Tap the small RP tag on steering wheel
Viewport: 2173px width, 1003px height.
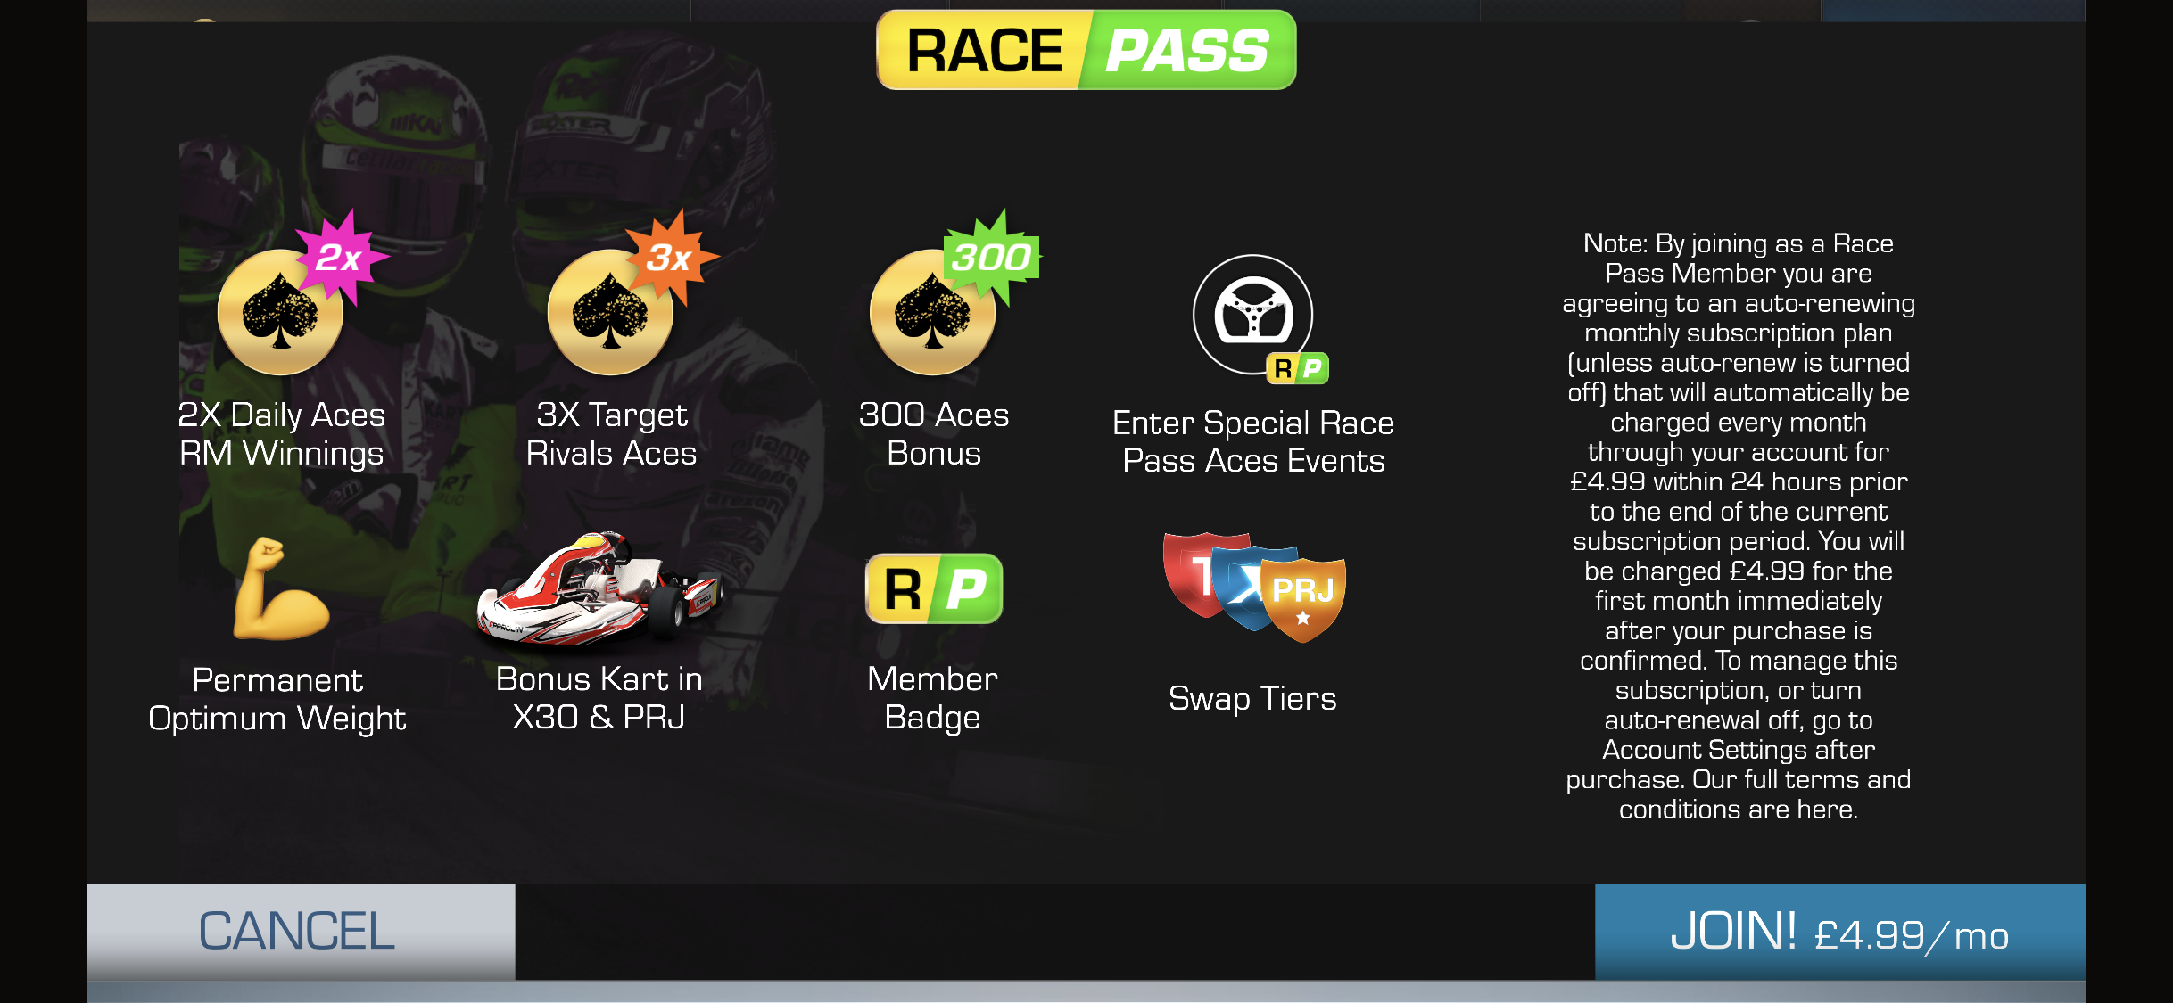coord(1298,368)
